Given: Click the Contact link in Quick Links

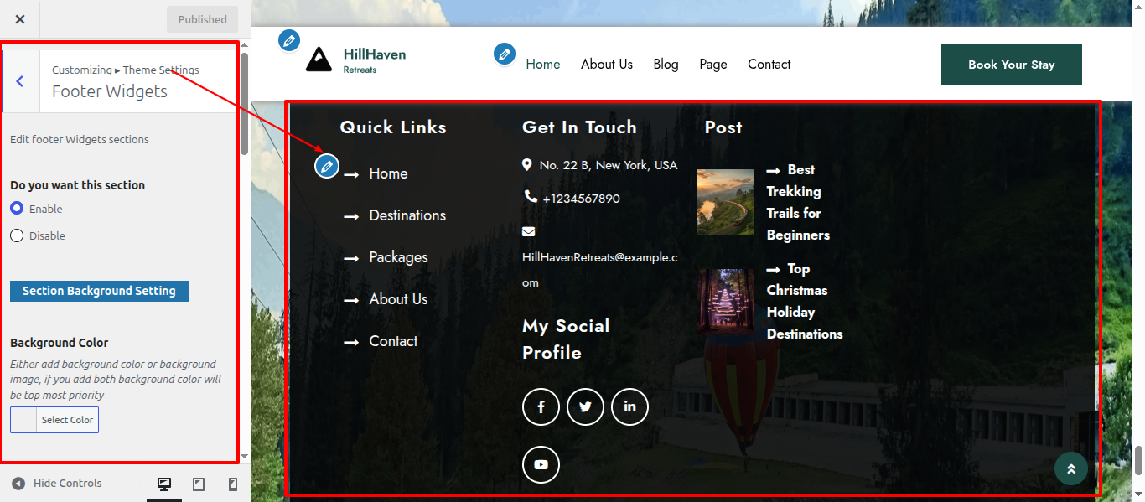Looking at the screenshot, I should click(393, 341).
